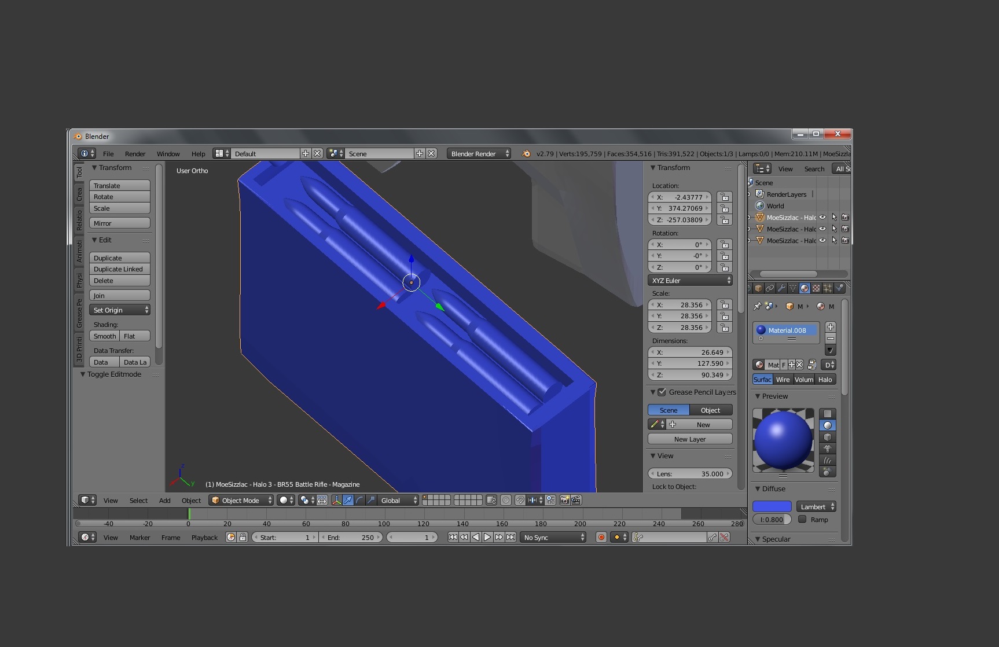This screenshot has width=999, height=647.
Task: Toggle the auto keying record button
Action: pos(601,537)
